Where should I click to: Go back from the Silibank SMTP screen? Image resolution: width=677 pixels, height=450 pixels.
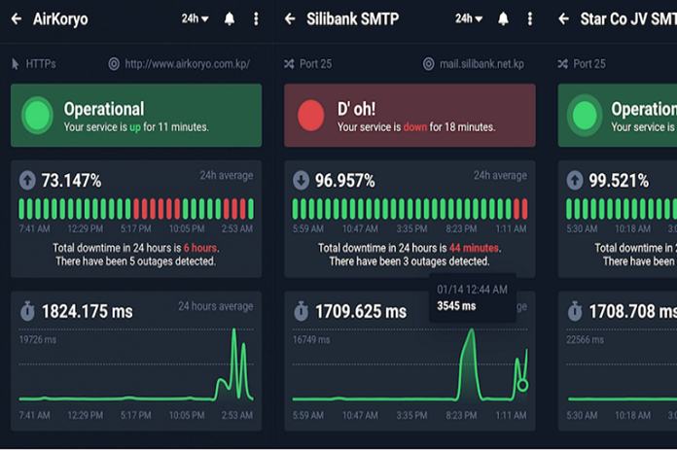[290, 19]
